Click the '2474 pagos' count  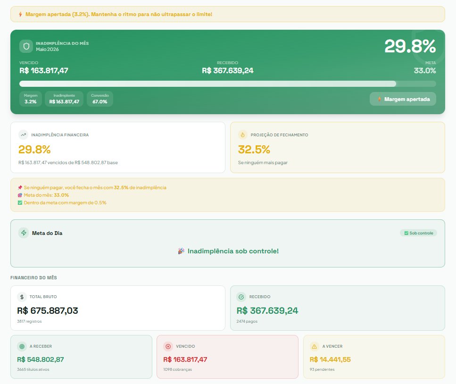coord(247,321)
